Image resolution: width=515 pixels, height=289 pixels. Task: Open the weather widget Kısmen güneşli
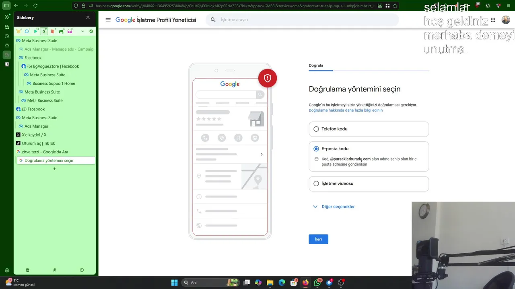20,283
